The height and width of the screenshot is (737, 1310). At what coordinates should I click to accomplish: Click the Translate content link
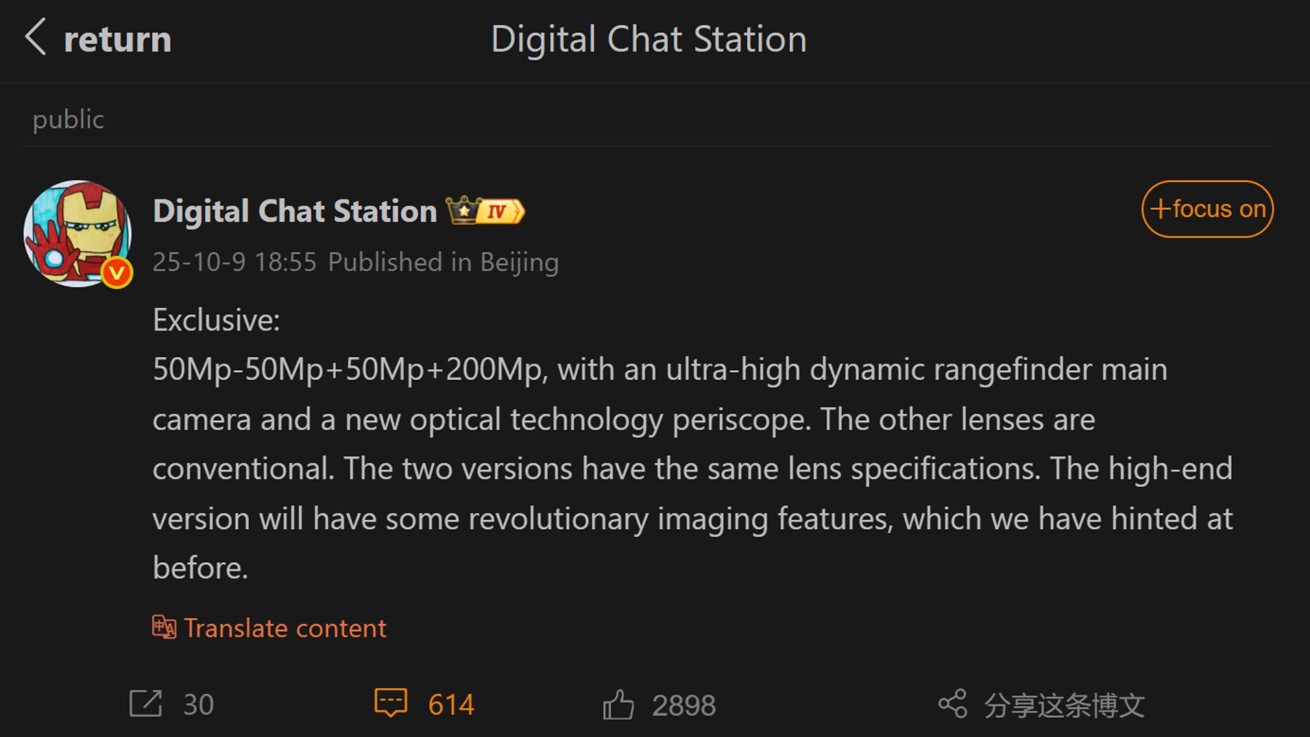pyautogui.click(x=285, y=628)
